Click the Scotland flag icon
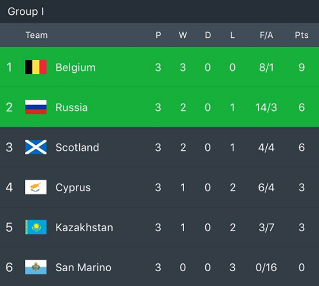Screen dimensions: 319x286 coord(36,147)
